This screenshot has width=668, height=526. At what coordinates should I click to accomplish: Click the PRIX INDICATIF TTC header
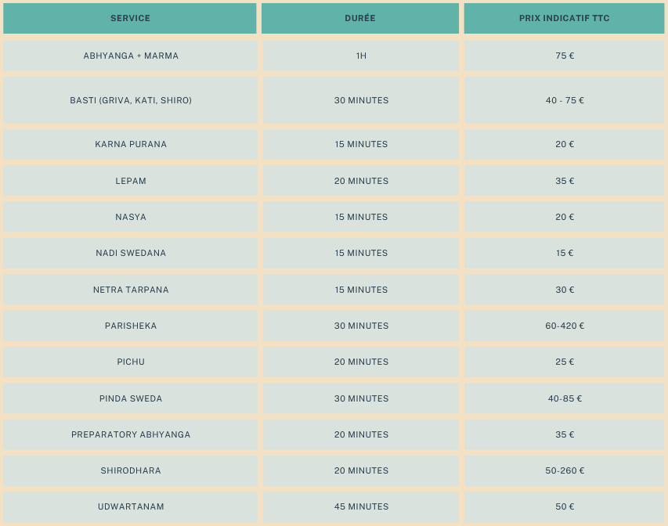(x=564, y=18)
